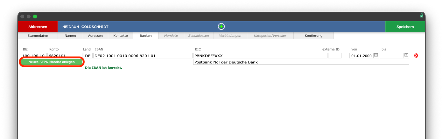Click 'Neues SEPA-Mandat anlegen' button
Viewport: 443px width, 139px height.
tap(52, 62)
